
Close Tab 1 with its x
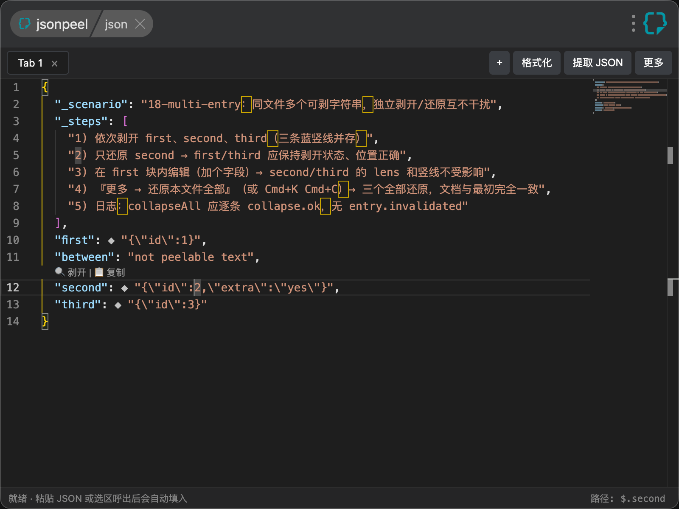[54, 63]
